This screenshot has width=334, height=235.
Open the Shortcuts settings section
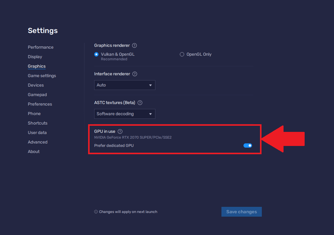[x=38, y=123]
